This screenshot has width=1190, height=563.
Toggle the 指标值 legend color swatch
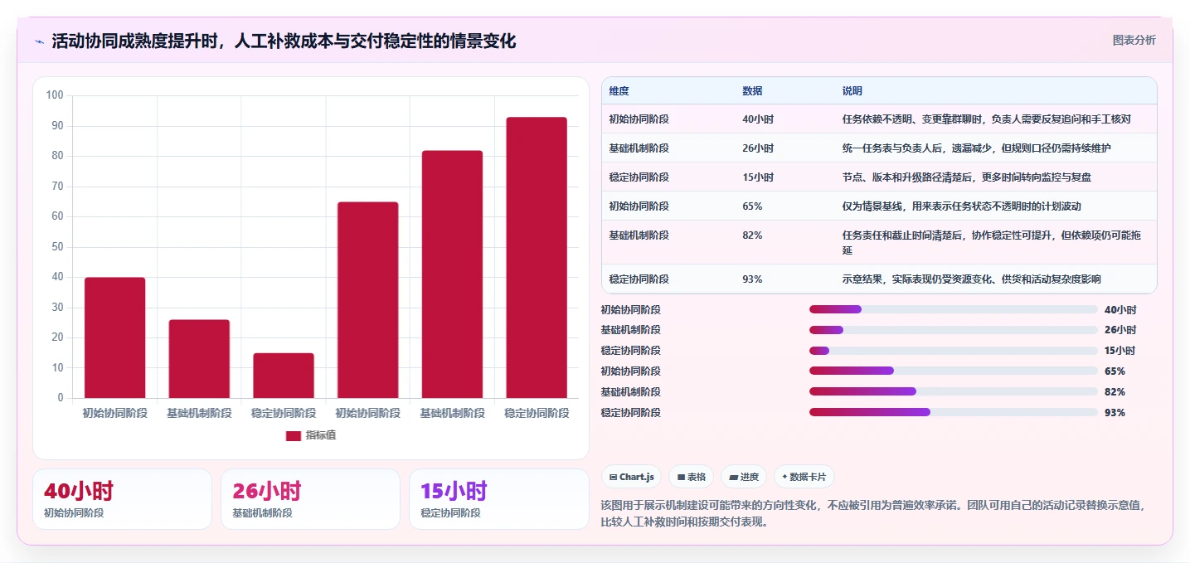coord(294,435)
